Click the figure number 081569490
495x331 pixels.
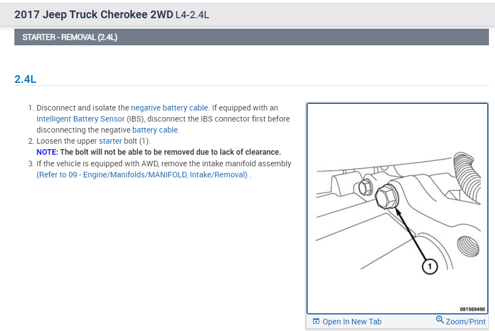(472, 309)
